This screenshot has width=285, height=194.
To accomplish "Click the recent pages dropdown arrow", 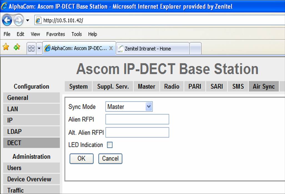I will pos(27,20).
